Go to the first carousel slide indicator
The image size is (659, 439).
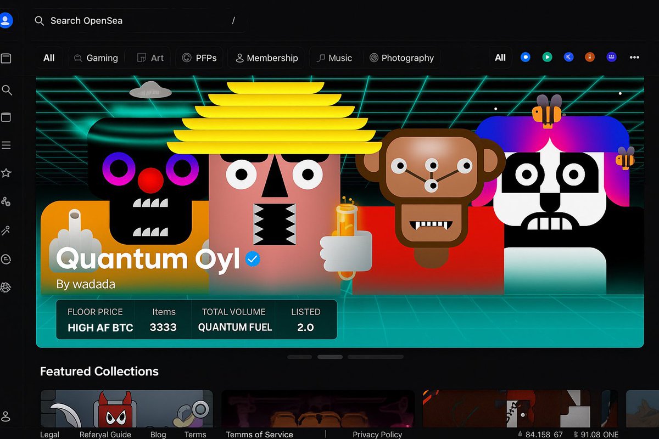299,357
